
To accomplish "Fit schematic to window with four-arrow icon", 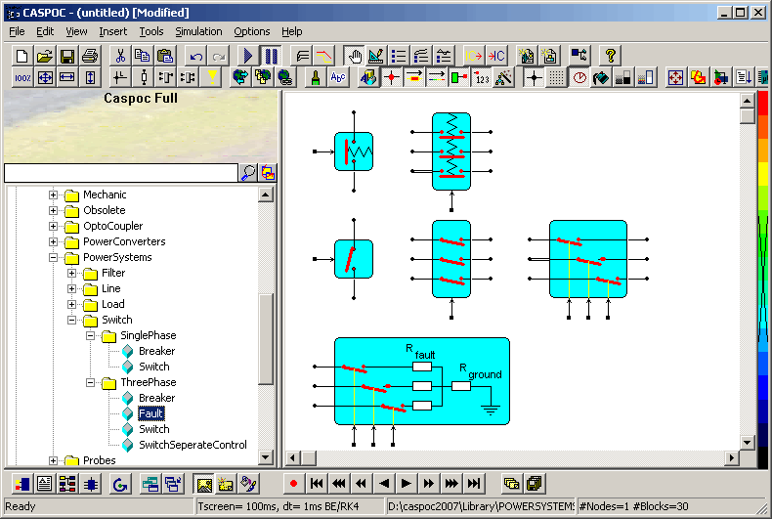I will click(45, 77).
